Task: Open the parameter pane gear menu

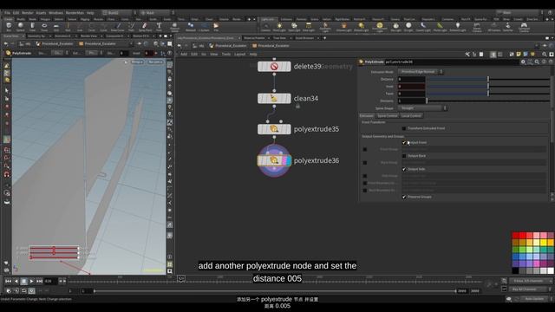Action: pos(523,62)
